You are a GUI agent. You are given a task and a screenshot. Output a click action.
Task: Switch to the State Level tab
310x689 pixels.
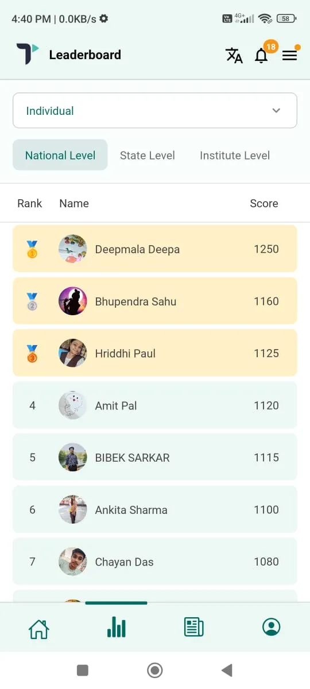148,155
